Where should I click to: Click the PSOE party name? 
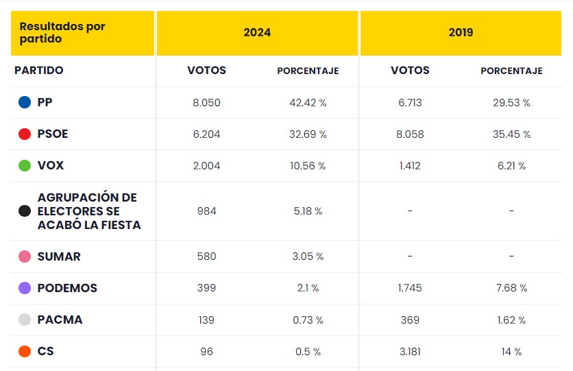pos(53,134)
